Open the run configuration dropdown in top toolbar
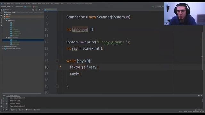Image resolution: width=205 pixels, height=115 pixels. coord(160,7)
